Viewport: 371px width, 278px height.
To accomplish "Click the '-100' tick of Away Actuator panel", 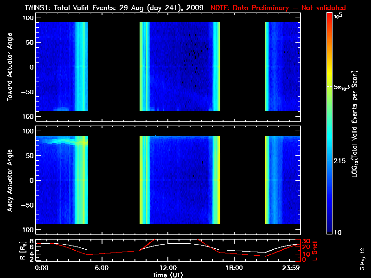I will point(26,230).
